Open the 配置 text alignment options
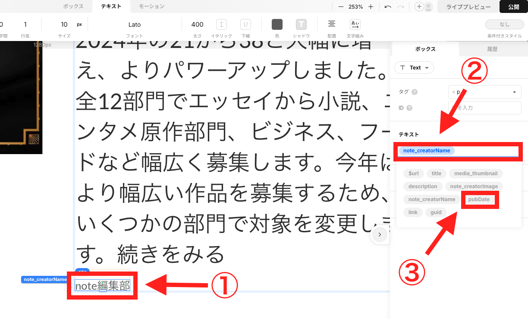528x319 pixels. [x=331, y=25]
